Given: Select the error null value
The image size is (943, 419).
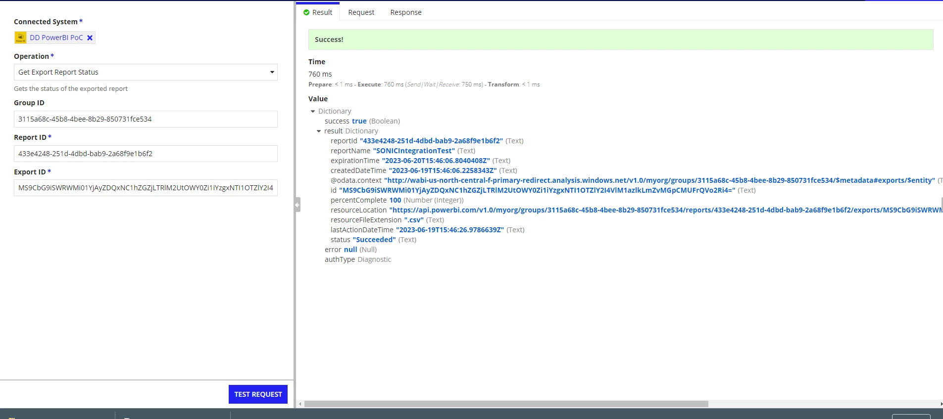Looking at the screenshot, I should click(350, 250).
